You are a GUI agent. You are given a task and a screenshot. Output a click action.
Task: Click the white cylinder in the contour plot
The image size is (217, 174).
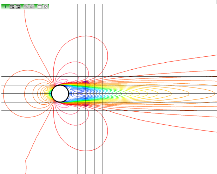(x=60, y=93)
